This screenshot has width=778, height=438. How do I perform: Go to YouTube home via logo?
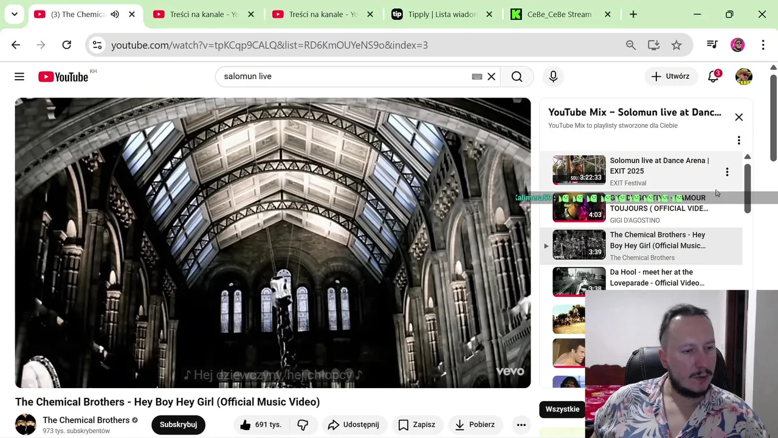tap(63, 77)
